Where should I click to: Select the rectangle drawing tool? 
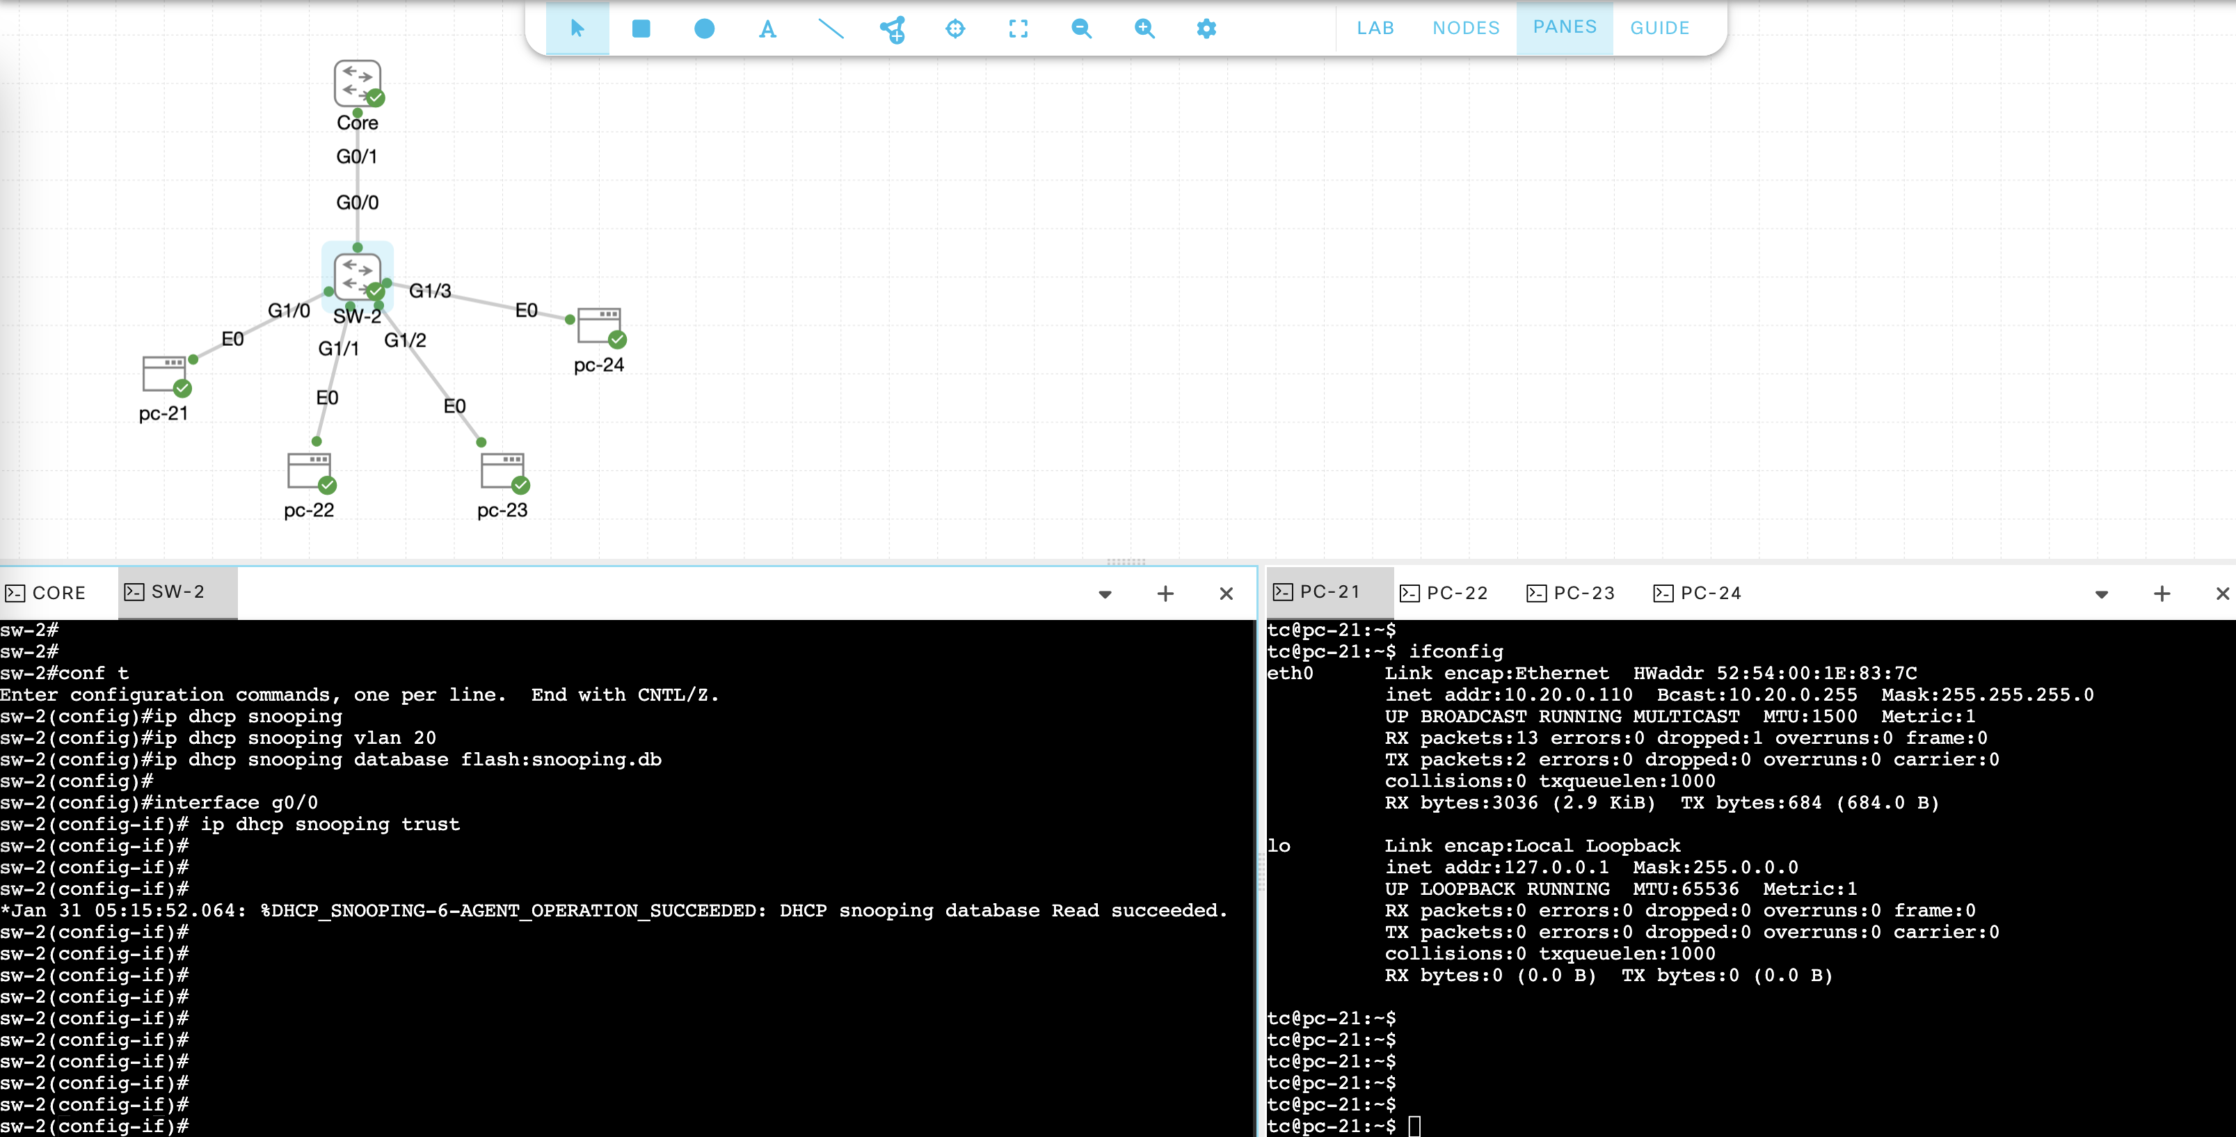pos(641,29)
